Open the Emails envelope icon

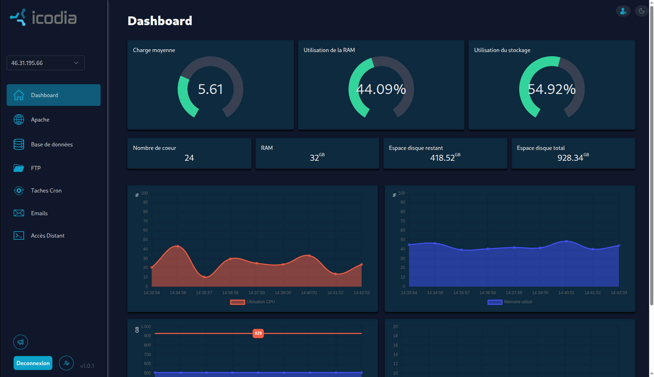point(19,213)
